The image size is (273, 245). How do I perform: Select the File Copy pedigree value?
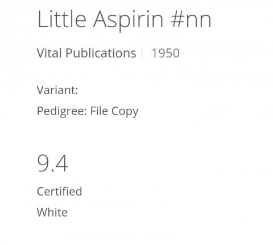click(114, 111)
